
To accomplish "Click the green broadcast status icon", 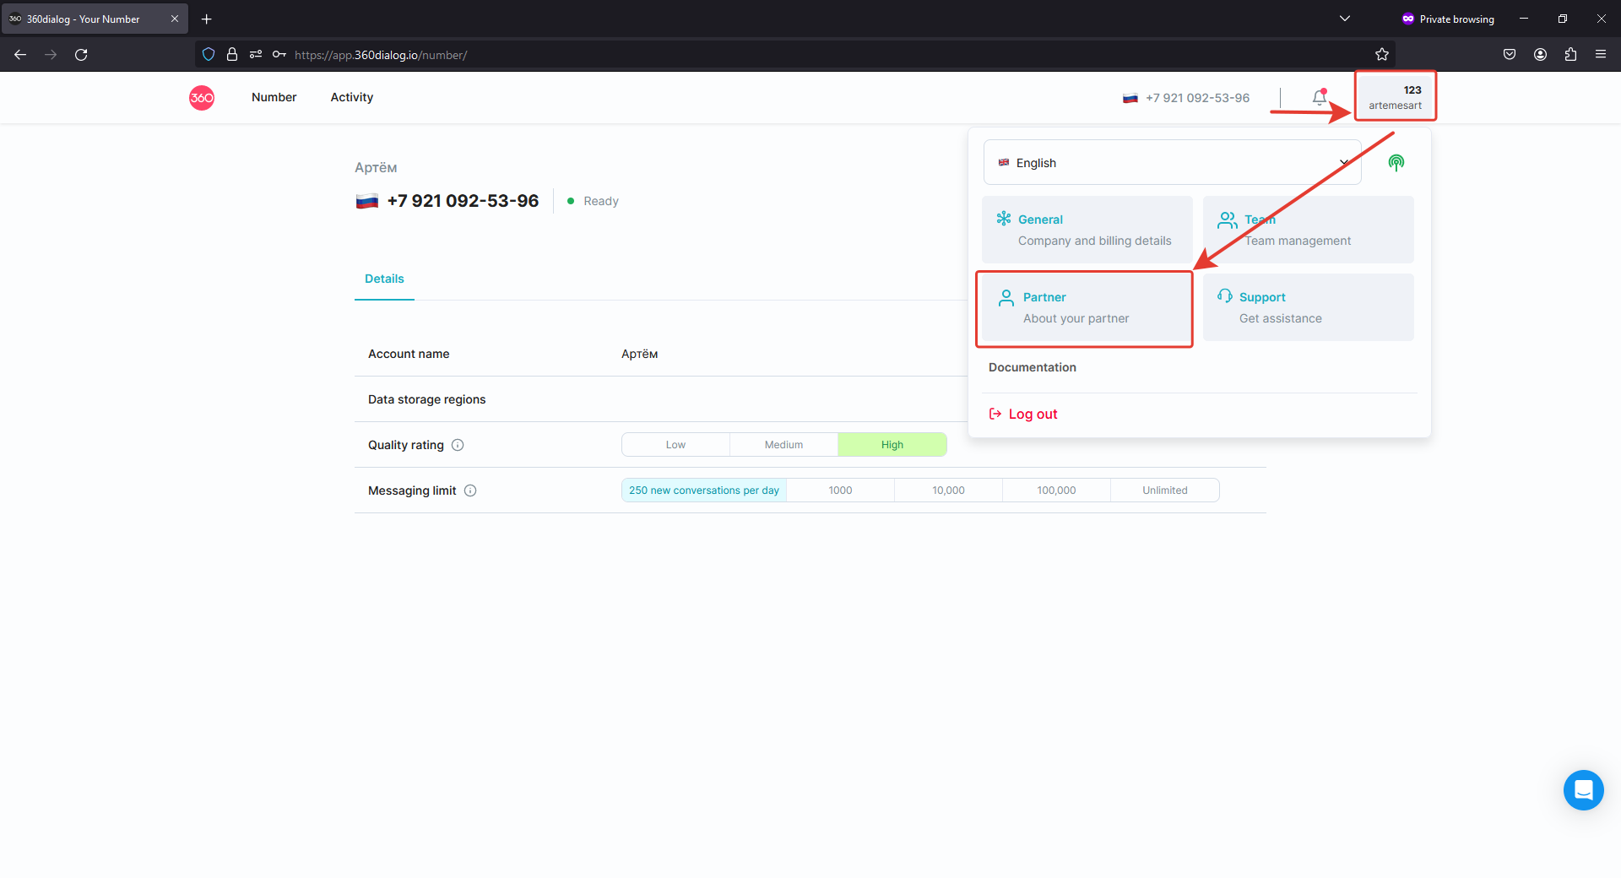I will pos(1396,162).
